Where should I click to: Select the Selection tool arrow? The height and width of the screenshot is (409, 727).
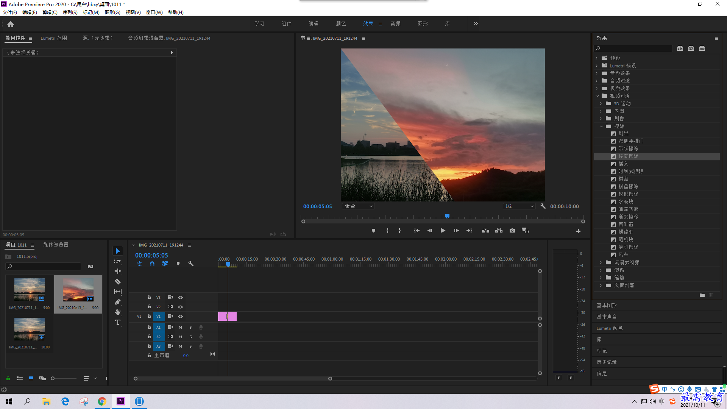118,251
